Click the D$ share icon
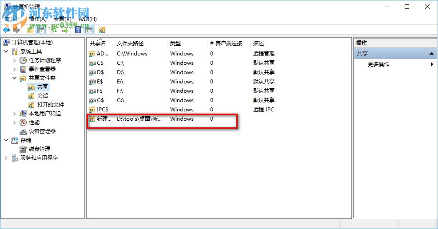The width and height of the screenshot is (438, 229). point(92,72)
